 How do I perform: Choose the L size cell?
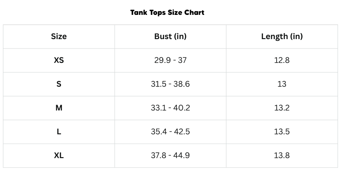[x=59, y=132]
